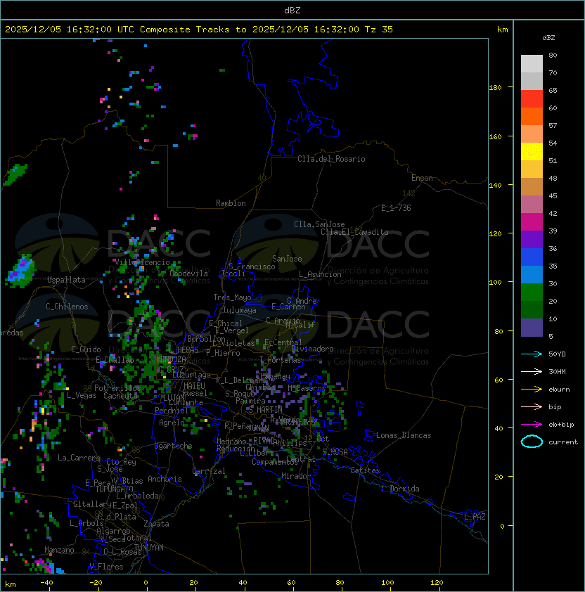Click the L_PAZ map label
Image resolution: width=585 pixels, height=592 pixels.
pyautogui.click(x=475, y=517)
